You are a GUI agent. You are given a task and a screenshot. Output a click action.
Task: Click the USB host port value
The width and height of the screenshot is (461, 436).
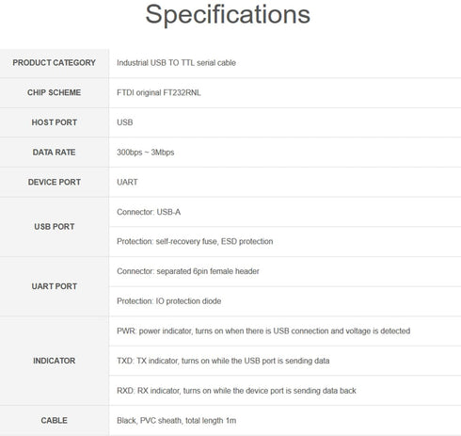125,122
